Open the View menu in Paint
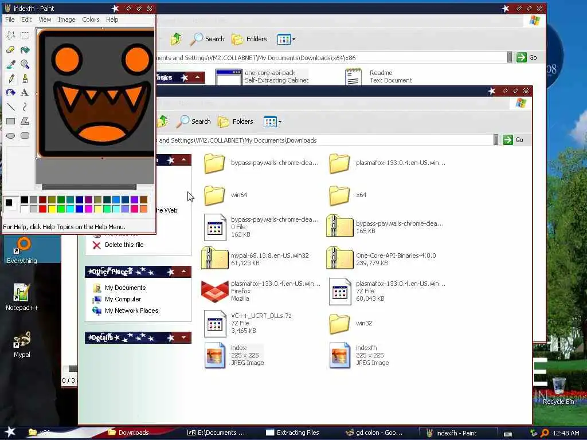 [45, 19]
